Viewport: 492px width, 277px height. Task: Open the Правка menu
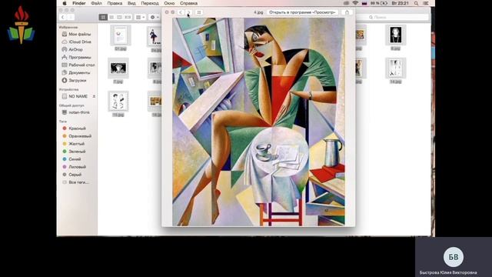point(115,3)
